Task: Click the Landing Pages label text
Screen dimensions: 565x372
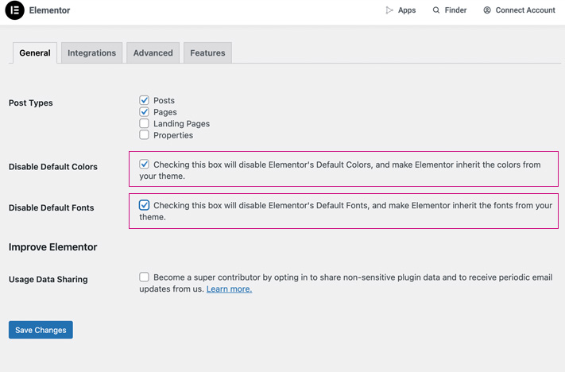Action: pyautogui.click(x=182, y=124)
